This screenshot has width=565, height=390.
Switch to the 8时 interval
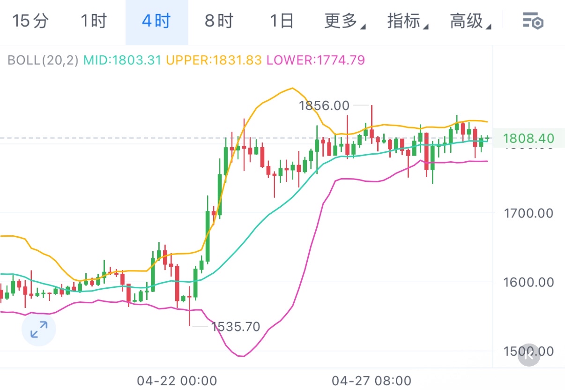219,22
